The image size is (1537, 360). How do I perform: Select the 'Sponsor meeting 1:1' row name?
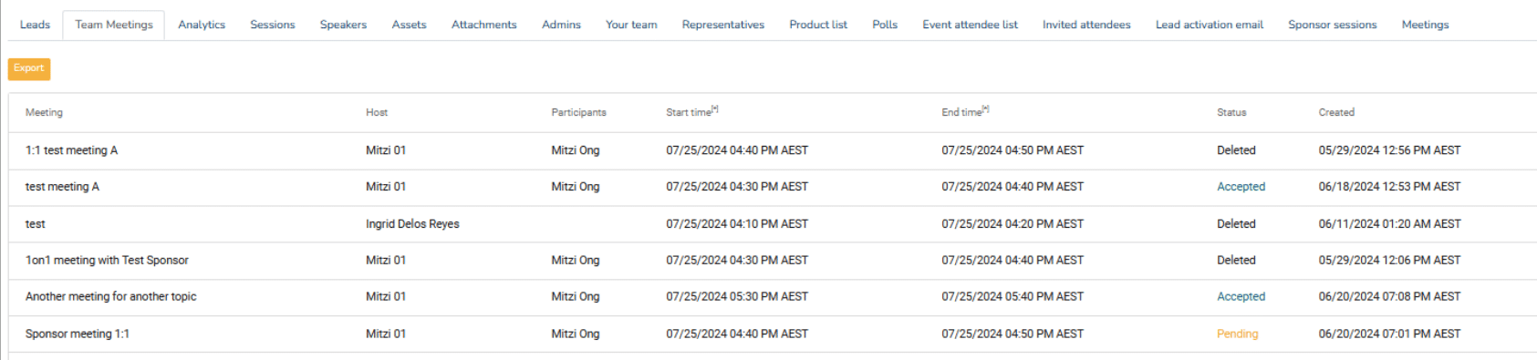pyautogui.click(x=78, y=334)
